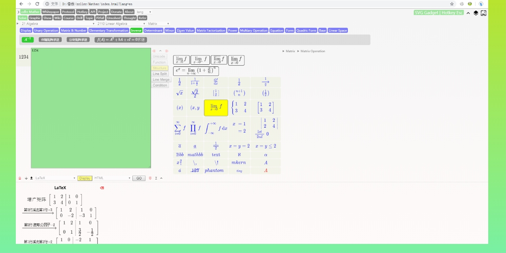This screenshot has width=506, height=253.
Task: Insert the square root of x symbol
Action: (x=179, y=93)
